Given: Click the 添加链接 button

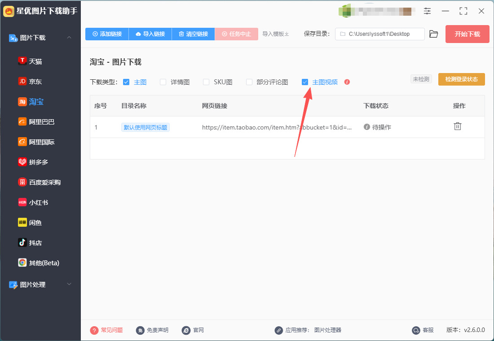Looking at the screenshot, I should tap(107, 34).
